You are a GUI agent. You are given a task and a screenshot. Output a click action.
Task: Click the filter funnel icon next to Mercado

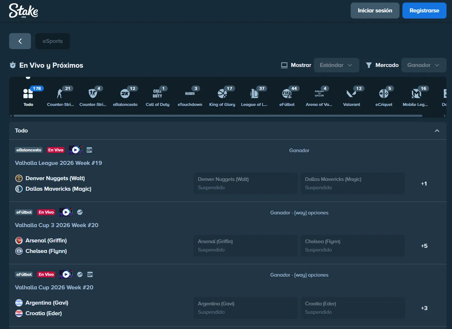tap(369, 65)
